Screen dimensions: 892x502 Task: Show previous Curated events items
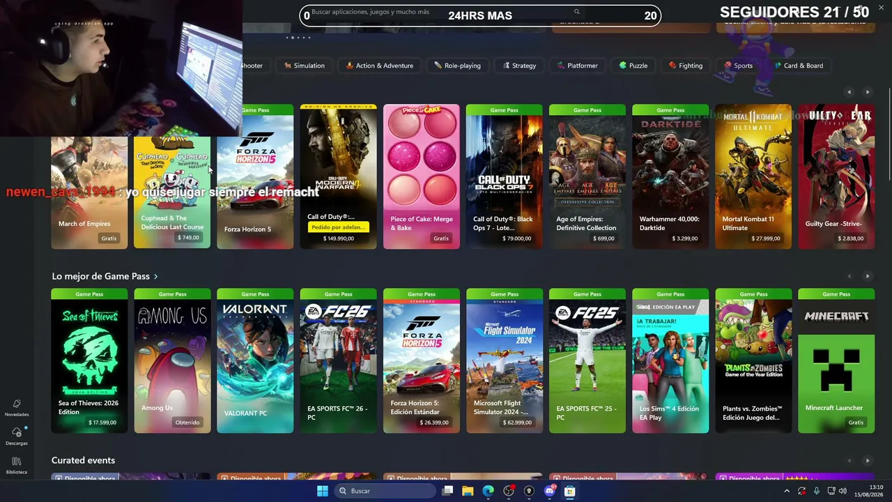tap(849, 461)
